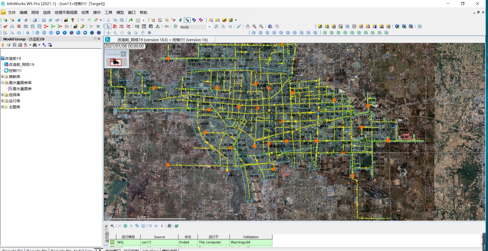488x251 pixels.
Task: Click the orange up arrow in Model Group
Action: pyautogui.click(x=3, y=45)
